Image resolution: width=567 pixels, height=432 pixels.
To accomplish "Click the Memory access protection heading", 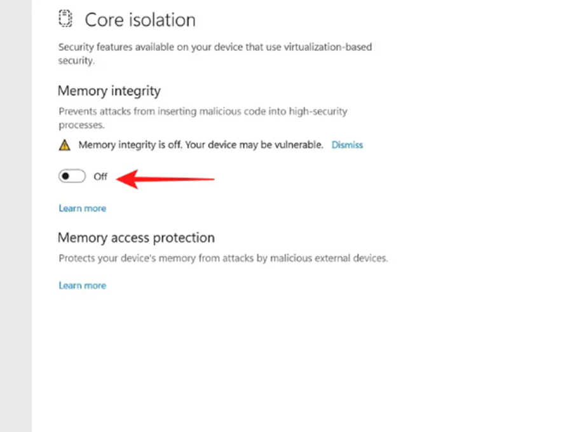I will pyautogui.click(x=136, y=238).
